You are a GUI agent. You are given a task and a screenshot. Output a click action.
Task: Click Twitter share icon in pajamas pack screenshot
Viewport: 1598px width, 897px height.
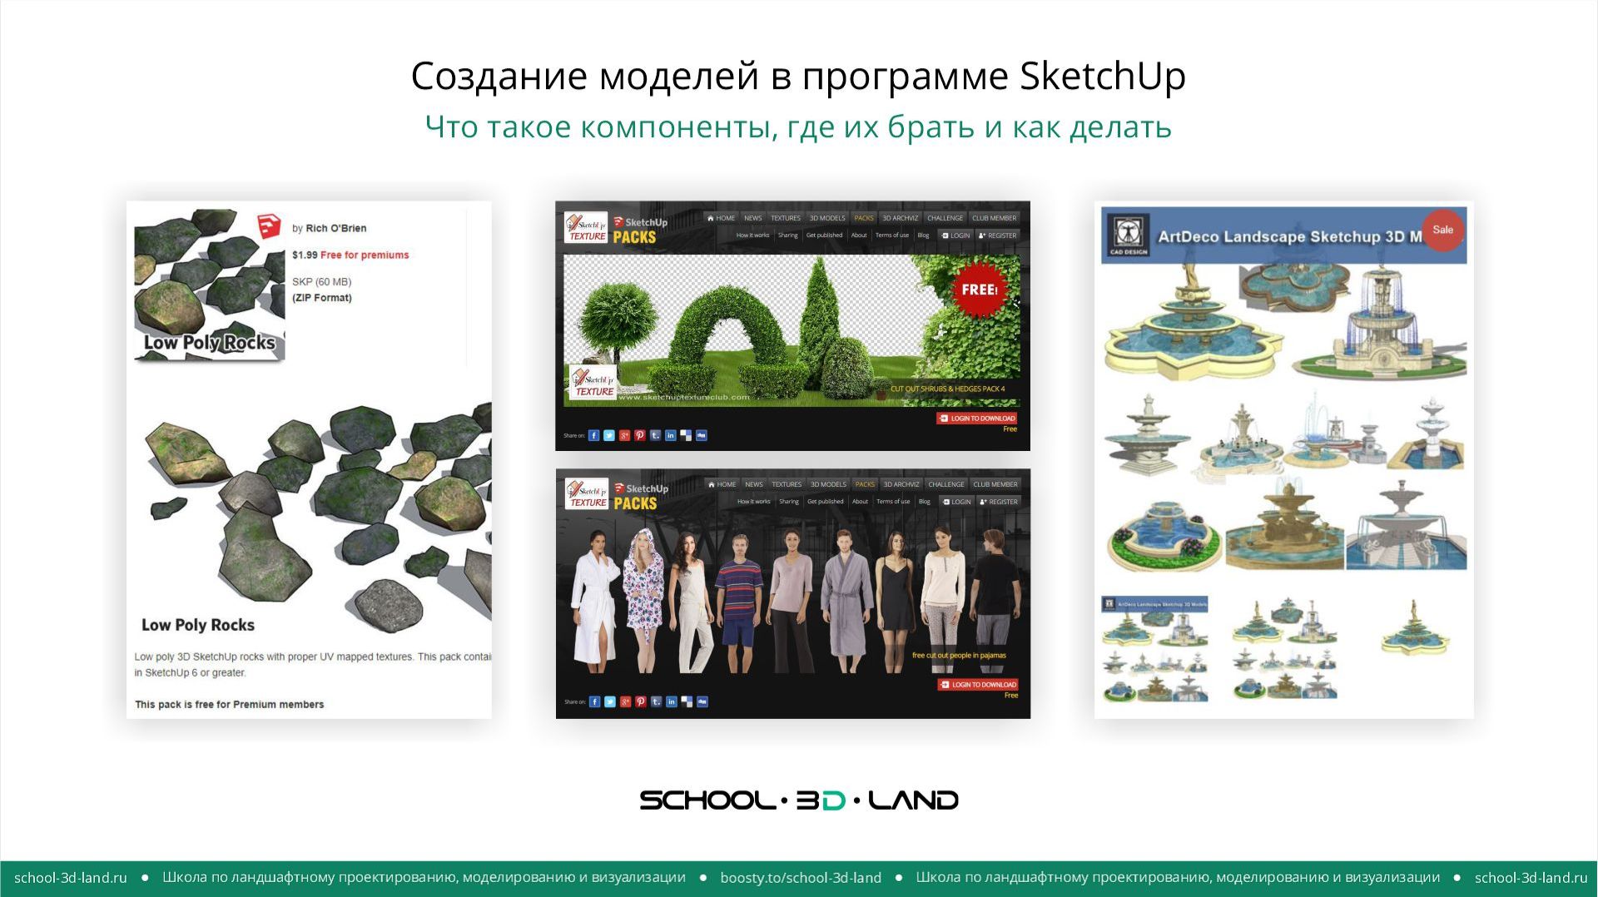[x=610, y=701]
